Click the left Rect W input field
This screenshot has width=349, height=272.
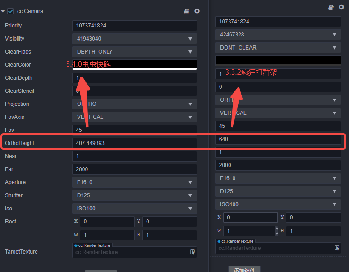[107, 235]
